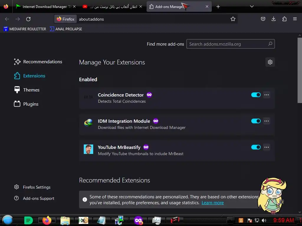Click Coincidence Detector private browsing badge
The image size is (302, 226).
(149, 95)
